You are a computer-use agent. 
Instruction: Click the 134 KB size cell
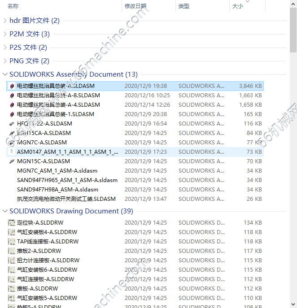(x=253, y=223)
